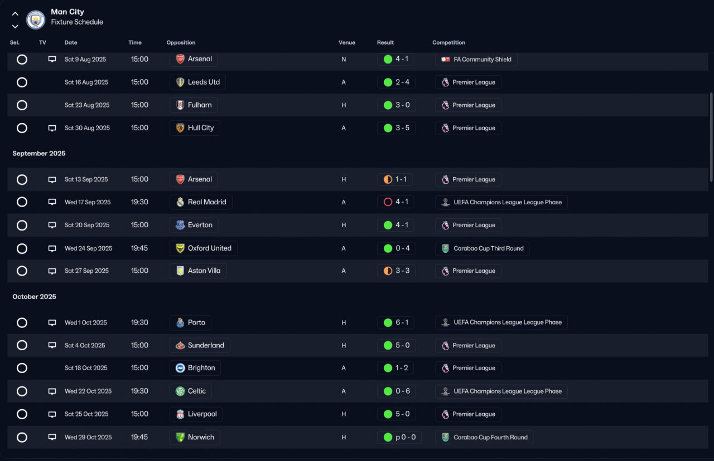Click the vertical scrollbar on the fixture list
714x461 pixels.
(x=711, y=137)
